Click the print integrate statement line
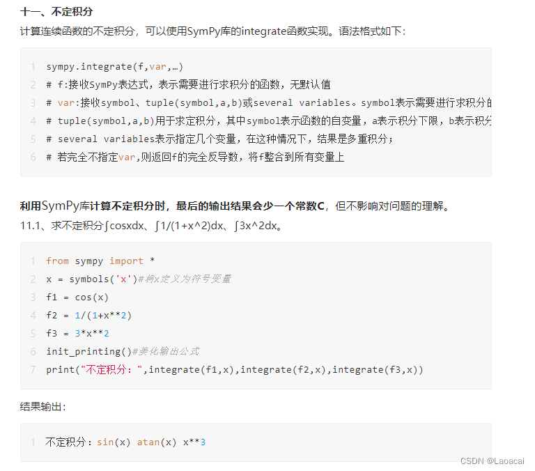Image resolution: width=535 pixels, height=471 pixels. pyautogui.click(x=235, y=370)
